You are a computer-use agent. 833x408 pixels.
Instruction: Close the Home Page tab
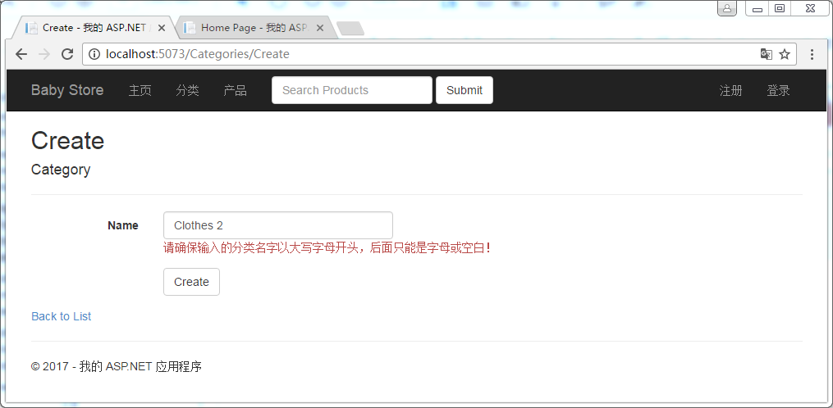pyautogui.click(x=320, y=28)
